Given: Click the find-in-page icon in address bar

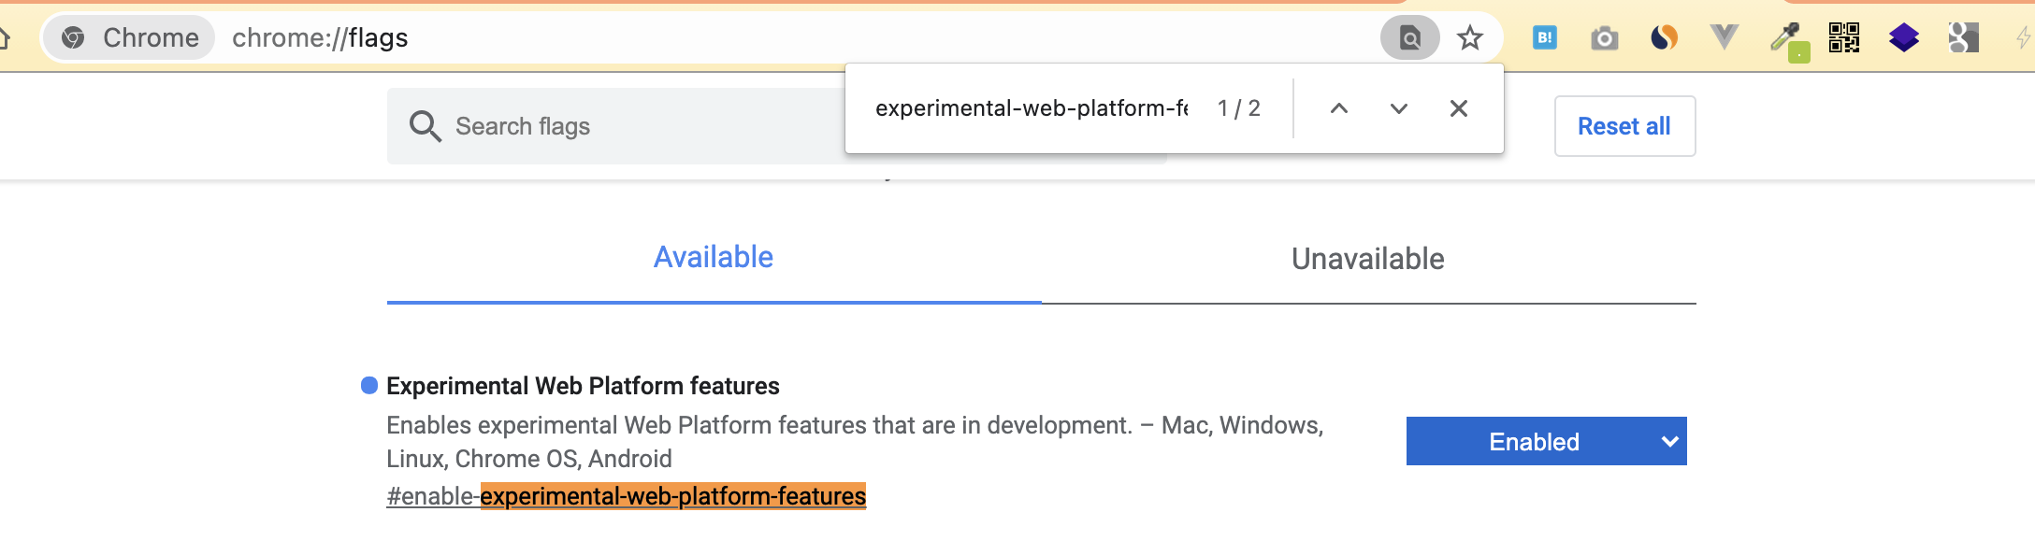Looking at the screenshot, I should 1409,38.
